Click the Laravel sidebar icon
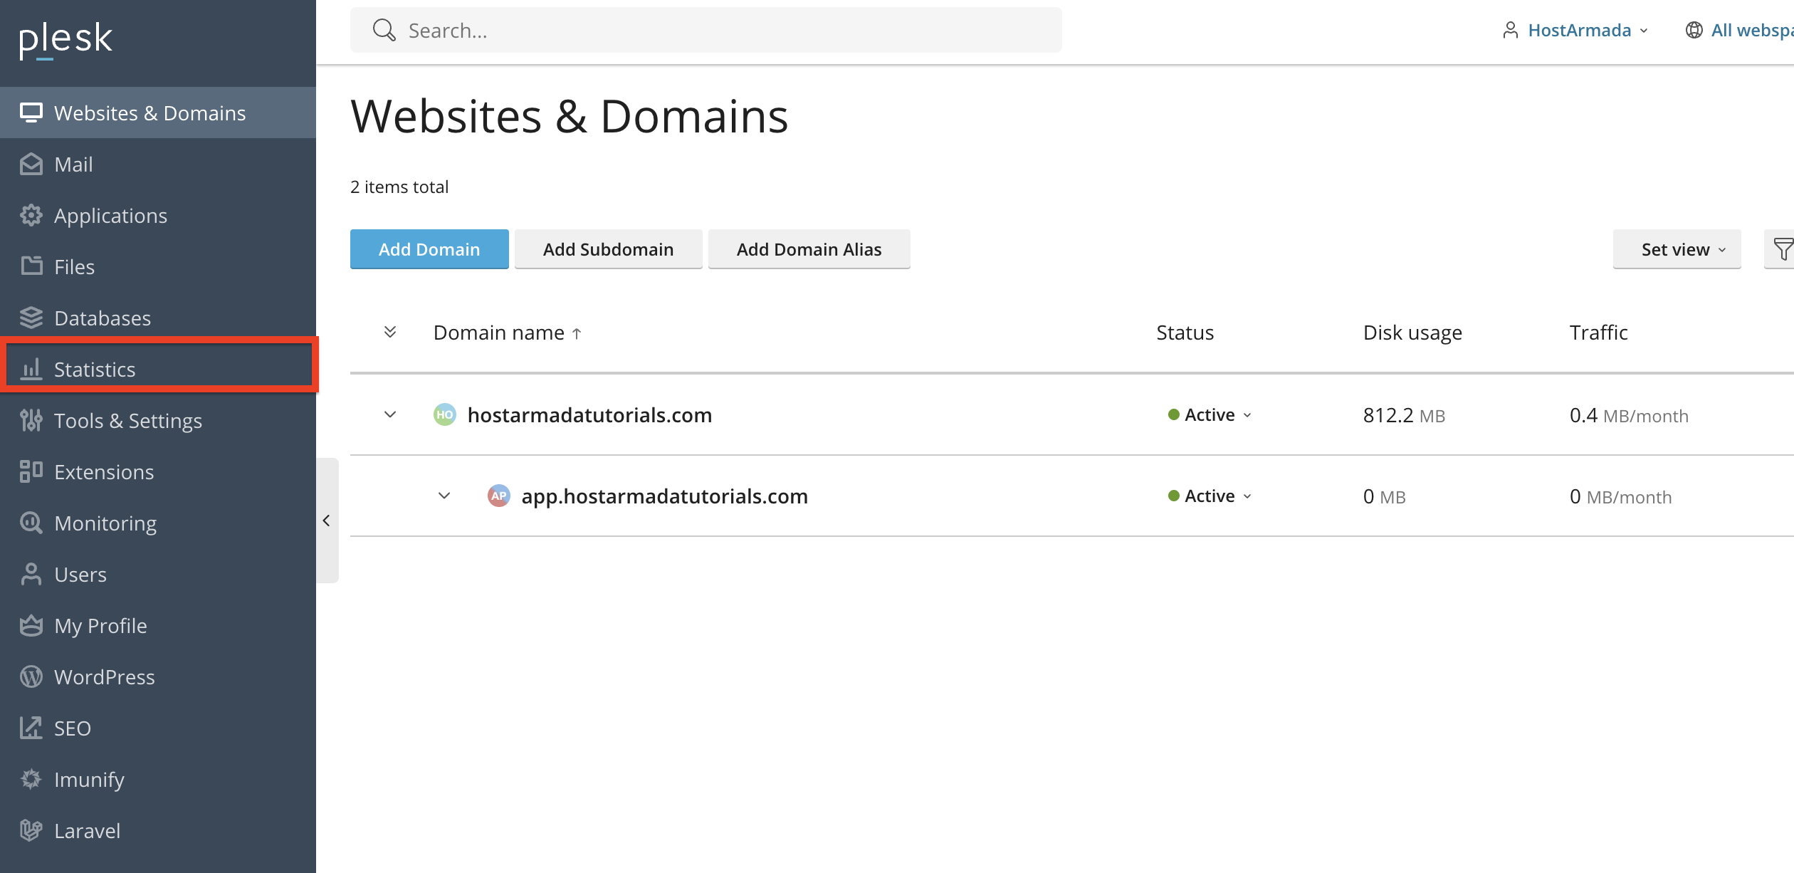 (31, 830)
